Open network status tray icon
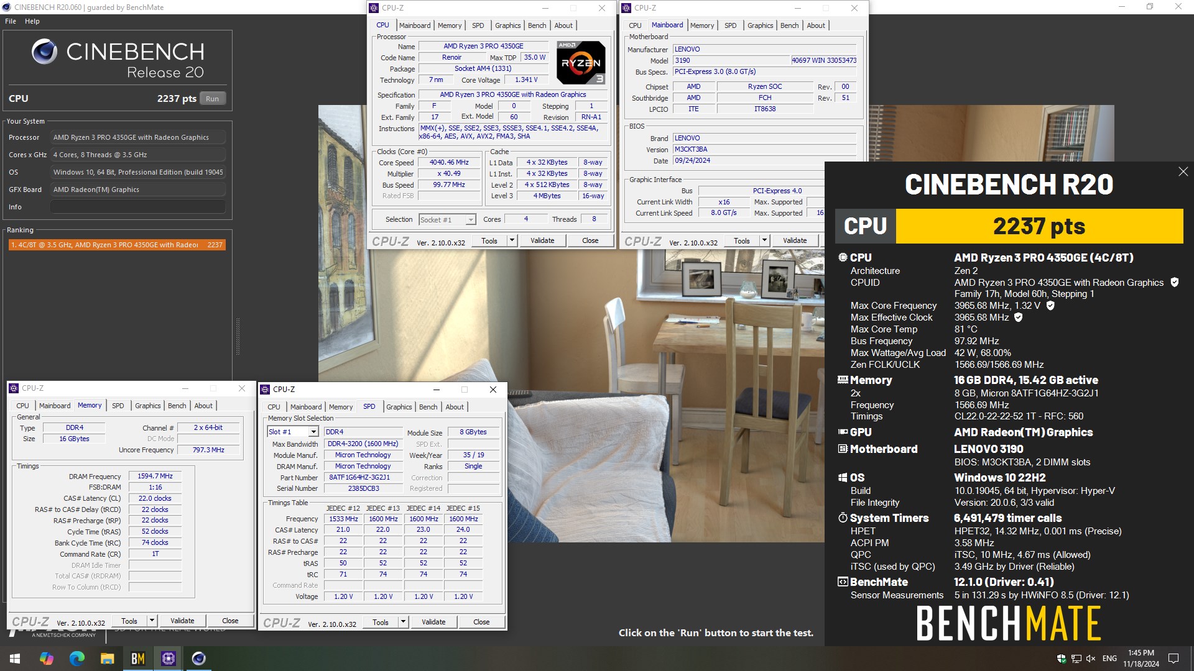The height and width of the screenshot is (671, 1194). pyautogui.click(x=1076, y=659)
